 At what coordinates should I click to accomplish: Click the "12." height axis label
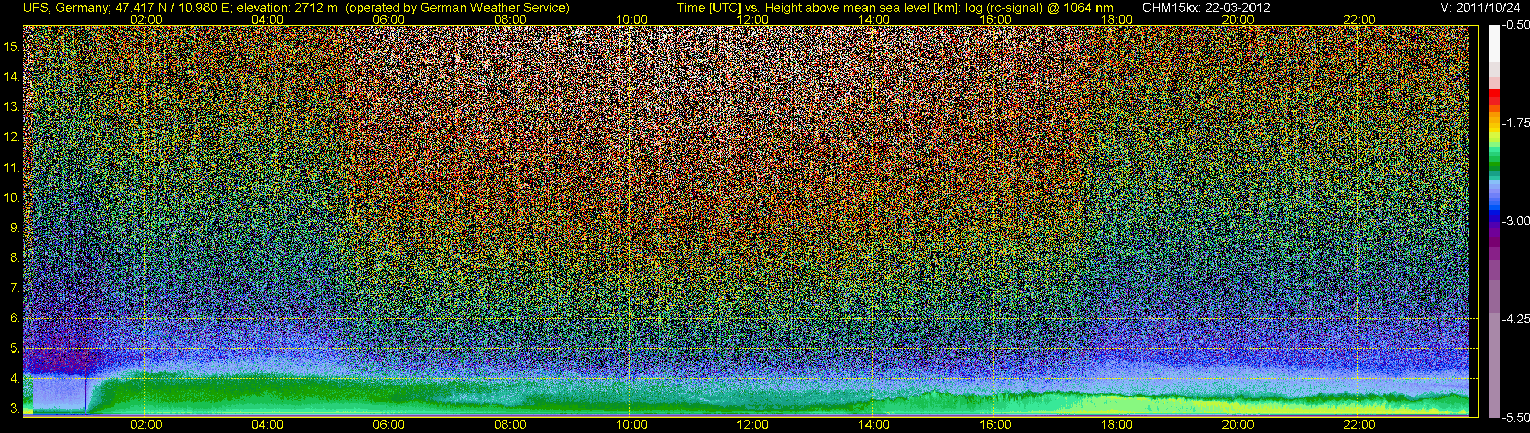point(12,137)
